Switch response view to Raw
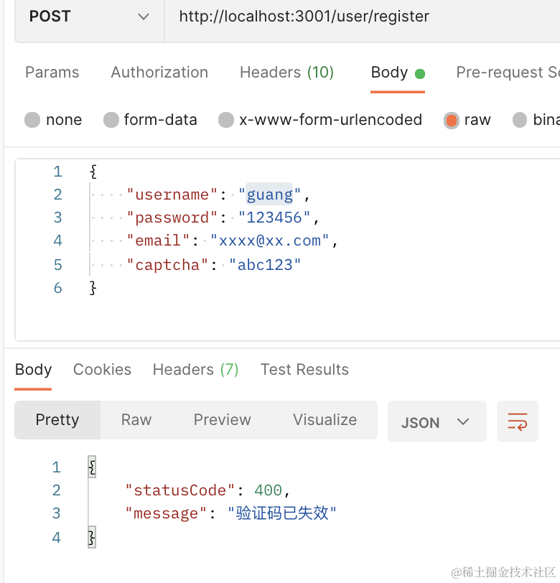Screen dimensions: 560x583 click(x=136, y=420)
